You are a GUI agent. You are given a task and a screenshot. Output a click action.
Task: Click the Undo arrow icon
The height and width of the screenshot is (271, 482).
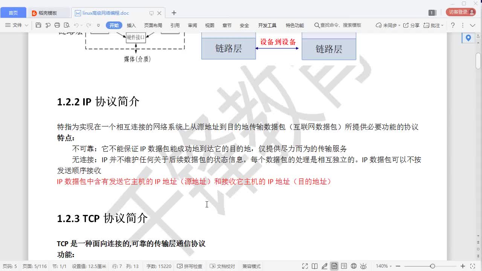tap(76, 25)
